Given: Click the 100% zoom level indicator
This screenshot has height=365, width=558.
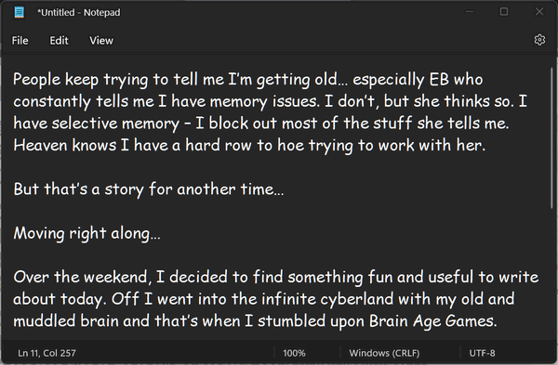Looking at the screenshot, I should click(294, 353).
